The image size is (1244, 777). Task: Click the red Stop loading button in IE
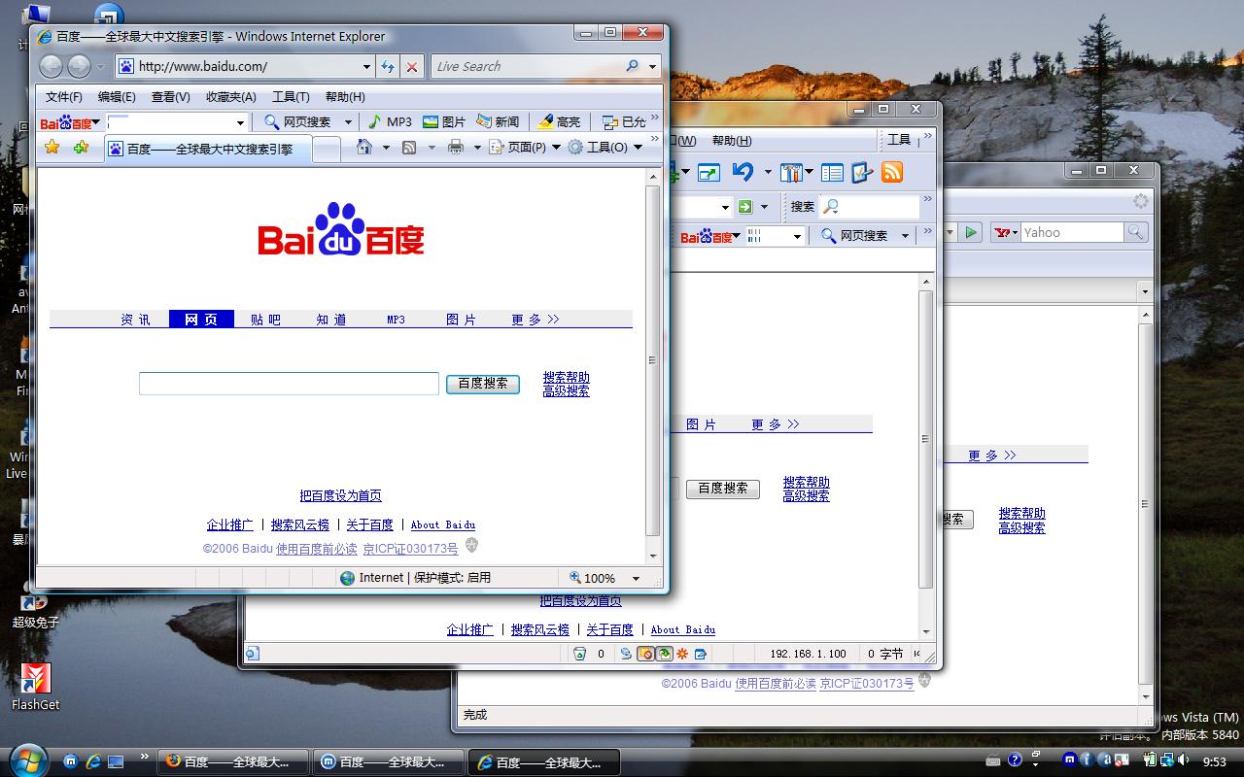click(x=412, y=66)
